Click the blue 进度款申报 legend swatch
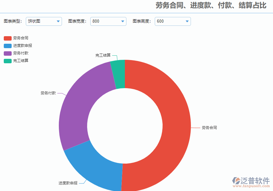This screenshot has width=273, height=191. pyautogui.click(x=8, y=45)
